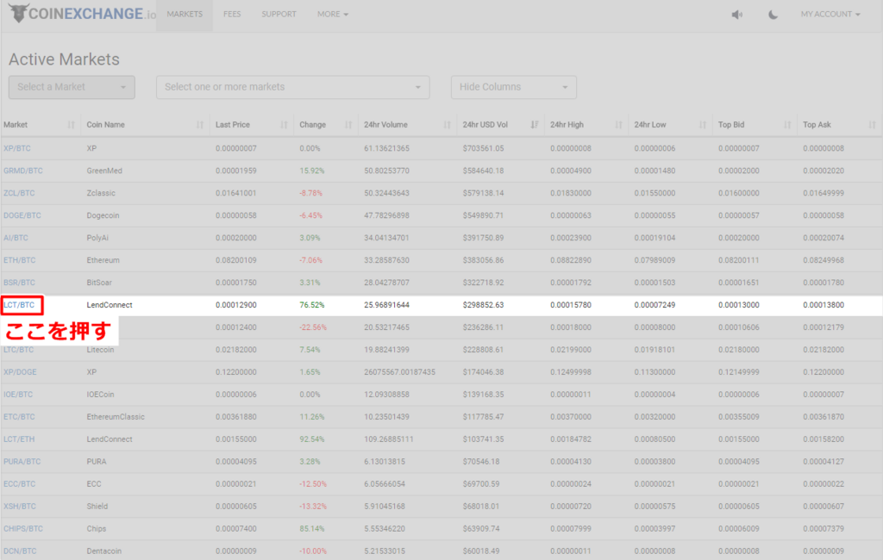Click the CoinExchange bull logo
Image resolution: width=883 pixels, height=560 pixels.
[x=19, y=14]
